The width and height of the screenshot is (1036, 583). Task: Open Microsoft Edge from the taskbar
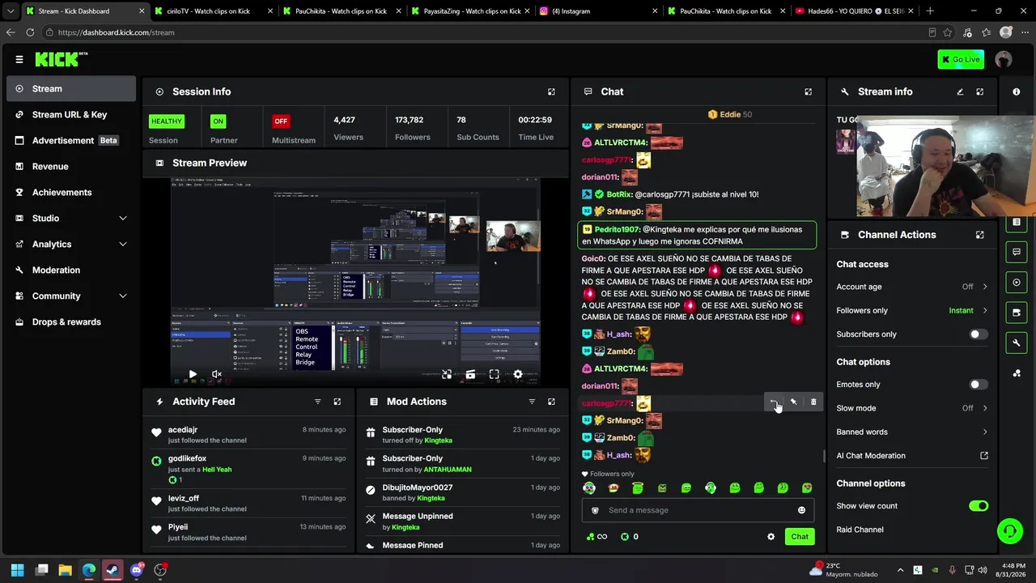pyautogui.click(x=89, y=570)
